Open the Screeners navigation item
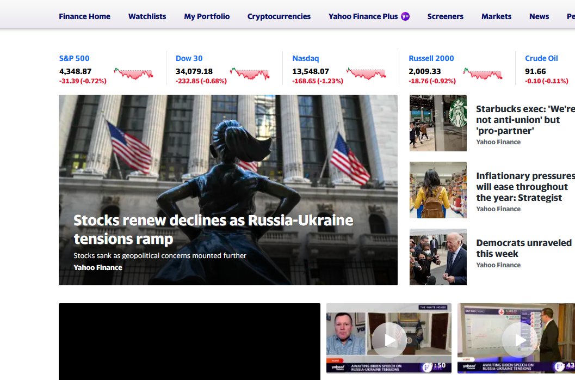 tap(445, 16)
